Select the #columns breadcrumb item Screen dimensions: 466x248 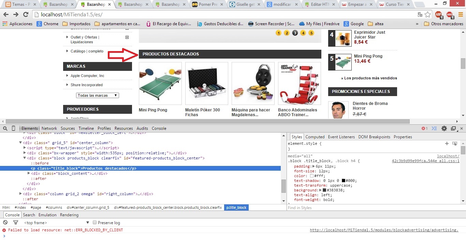pos(54,207)
